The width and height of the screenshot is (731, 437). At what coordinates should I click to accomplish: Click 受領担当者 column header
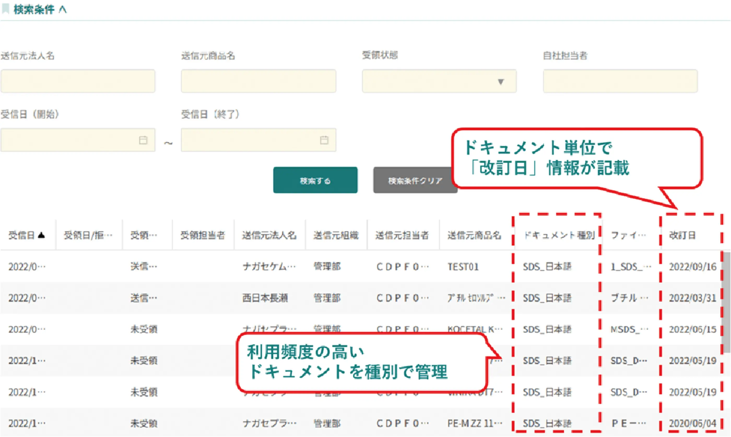(x=203, y=235)
